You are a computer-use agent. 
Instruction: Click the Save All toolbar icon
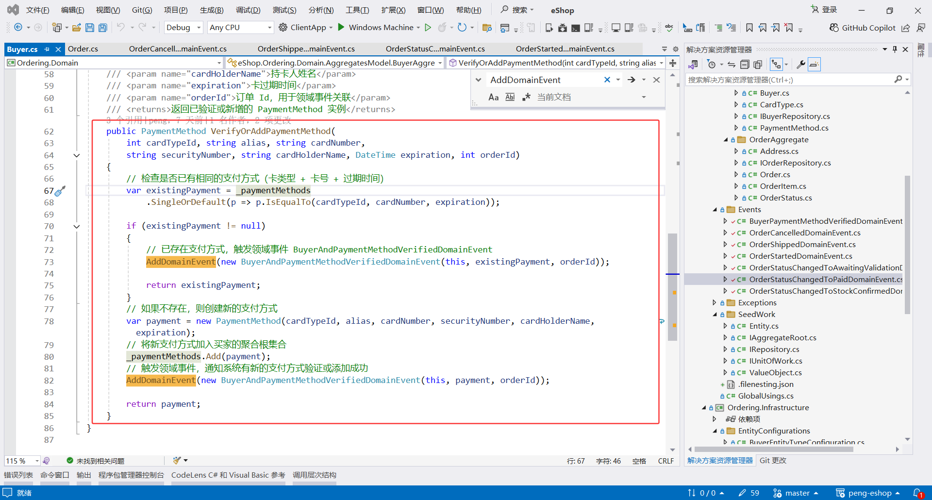click(102, 28)
